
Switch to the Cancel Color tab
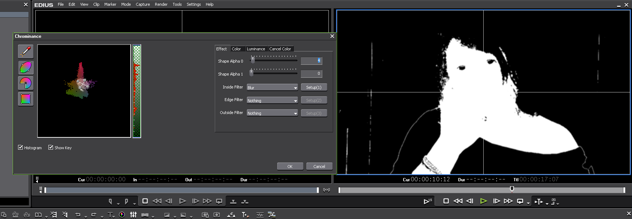(280, 49)
